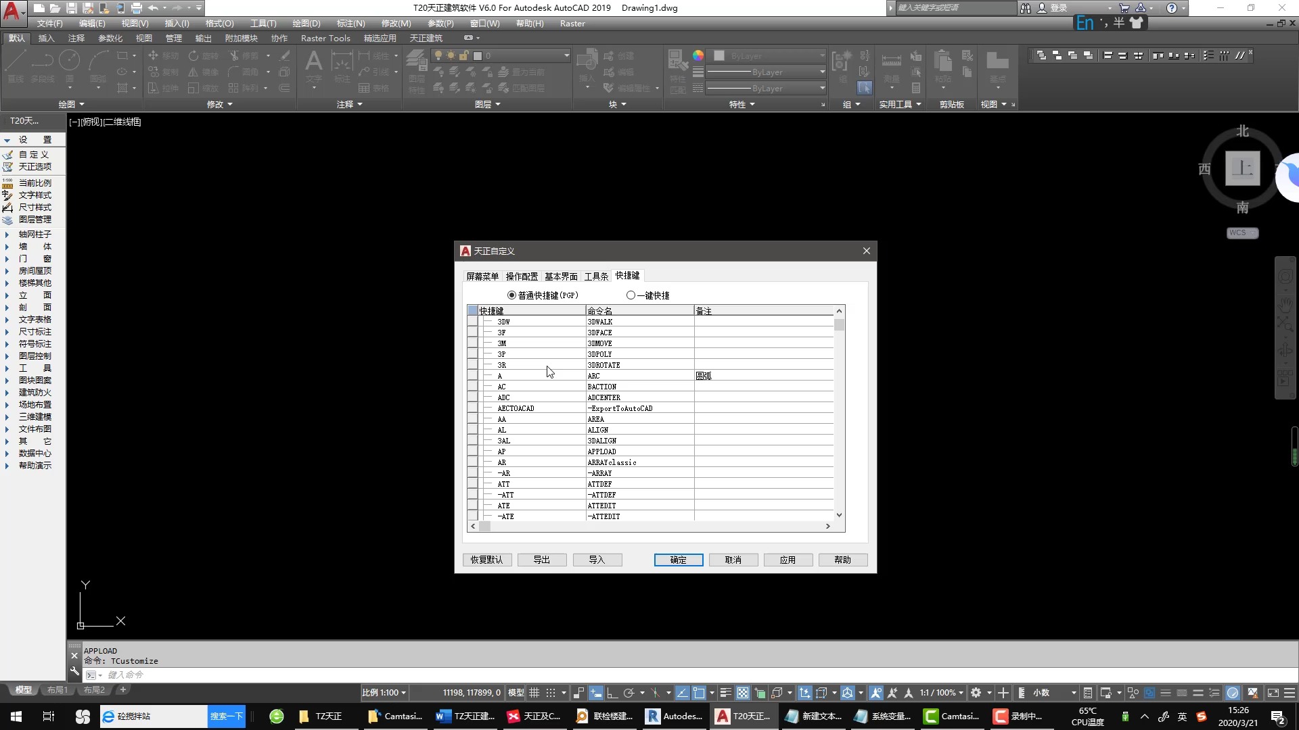Click the Quick Properties icon in status bar
This screenshot has height=730, width=1299.
[1087, 693]
